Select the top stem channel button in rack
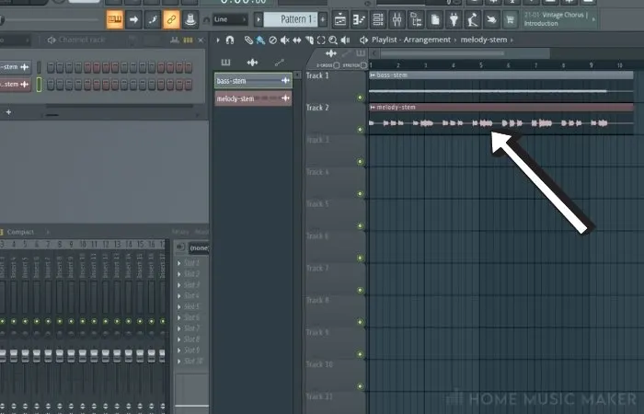 coord(16,67)
